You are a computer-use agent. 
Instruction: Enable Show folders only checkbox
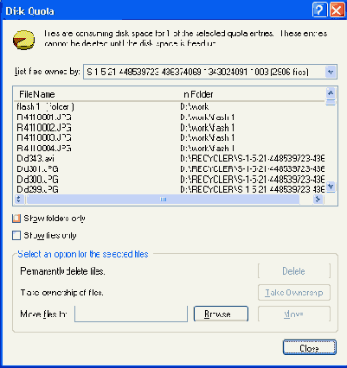point(16,219)
